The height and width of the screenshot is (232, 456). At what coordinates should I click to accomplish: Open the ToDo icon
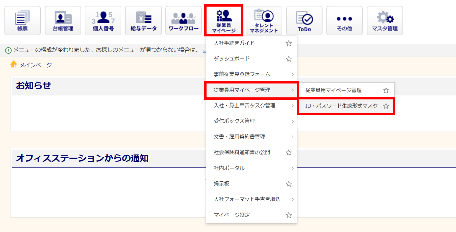click(x=304, y=20)
